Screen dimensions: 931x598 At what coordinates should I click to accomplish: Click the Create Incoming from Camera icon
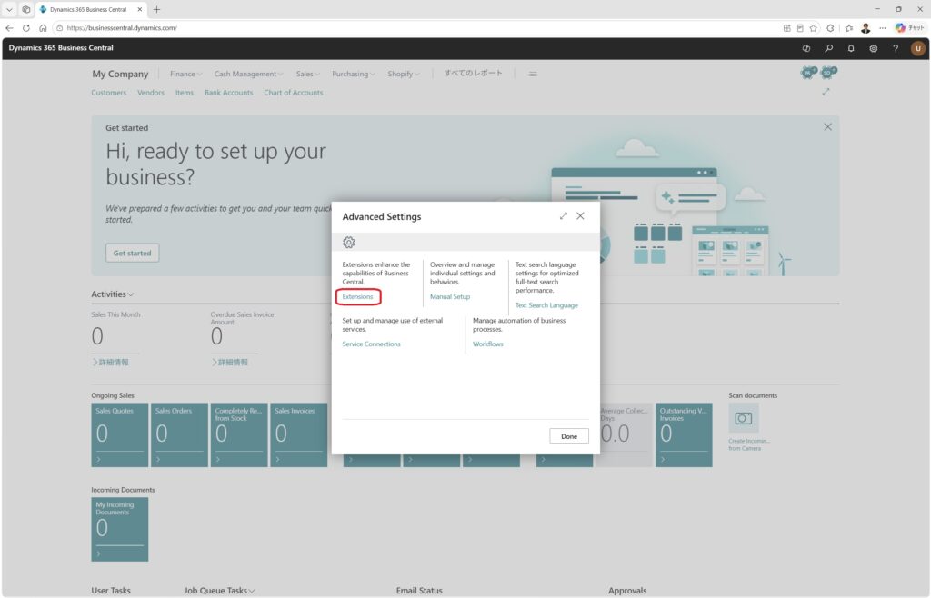744,418
